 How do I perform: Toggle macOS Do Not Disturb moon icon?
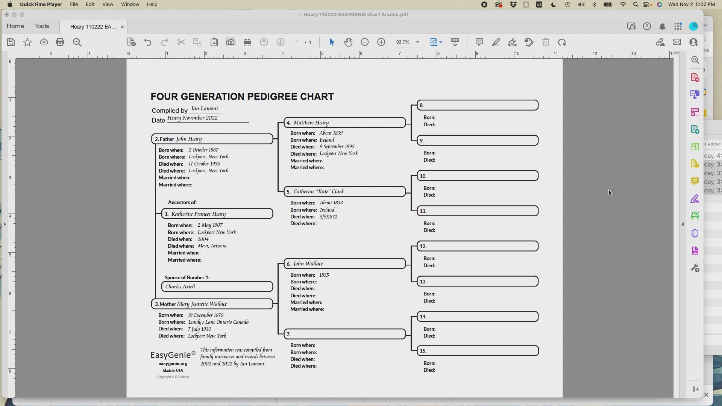[x=554, y=5]
